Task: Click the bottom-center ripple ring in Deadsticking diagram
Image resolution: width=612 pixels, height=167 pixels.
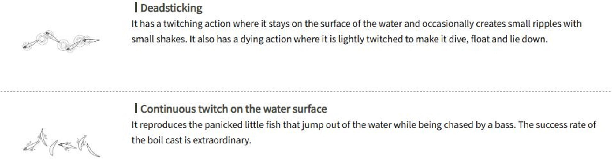Action: 63,45
